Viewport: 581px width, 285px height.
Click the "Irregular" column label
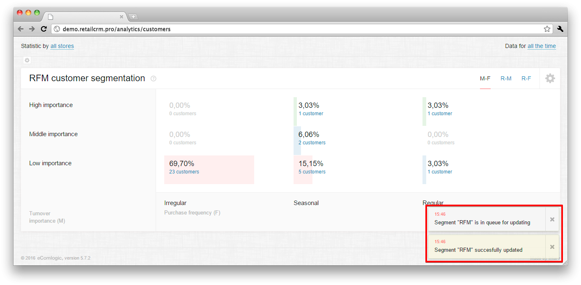[175, 203]
